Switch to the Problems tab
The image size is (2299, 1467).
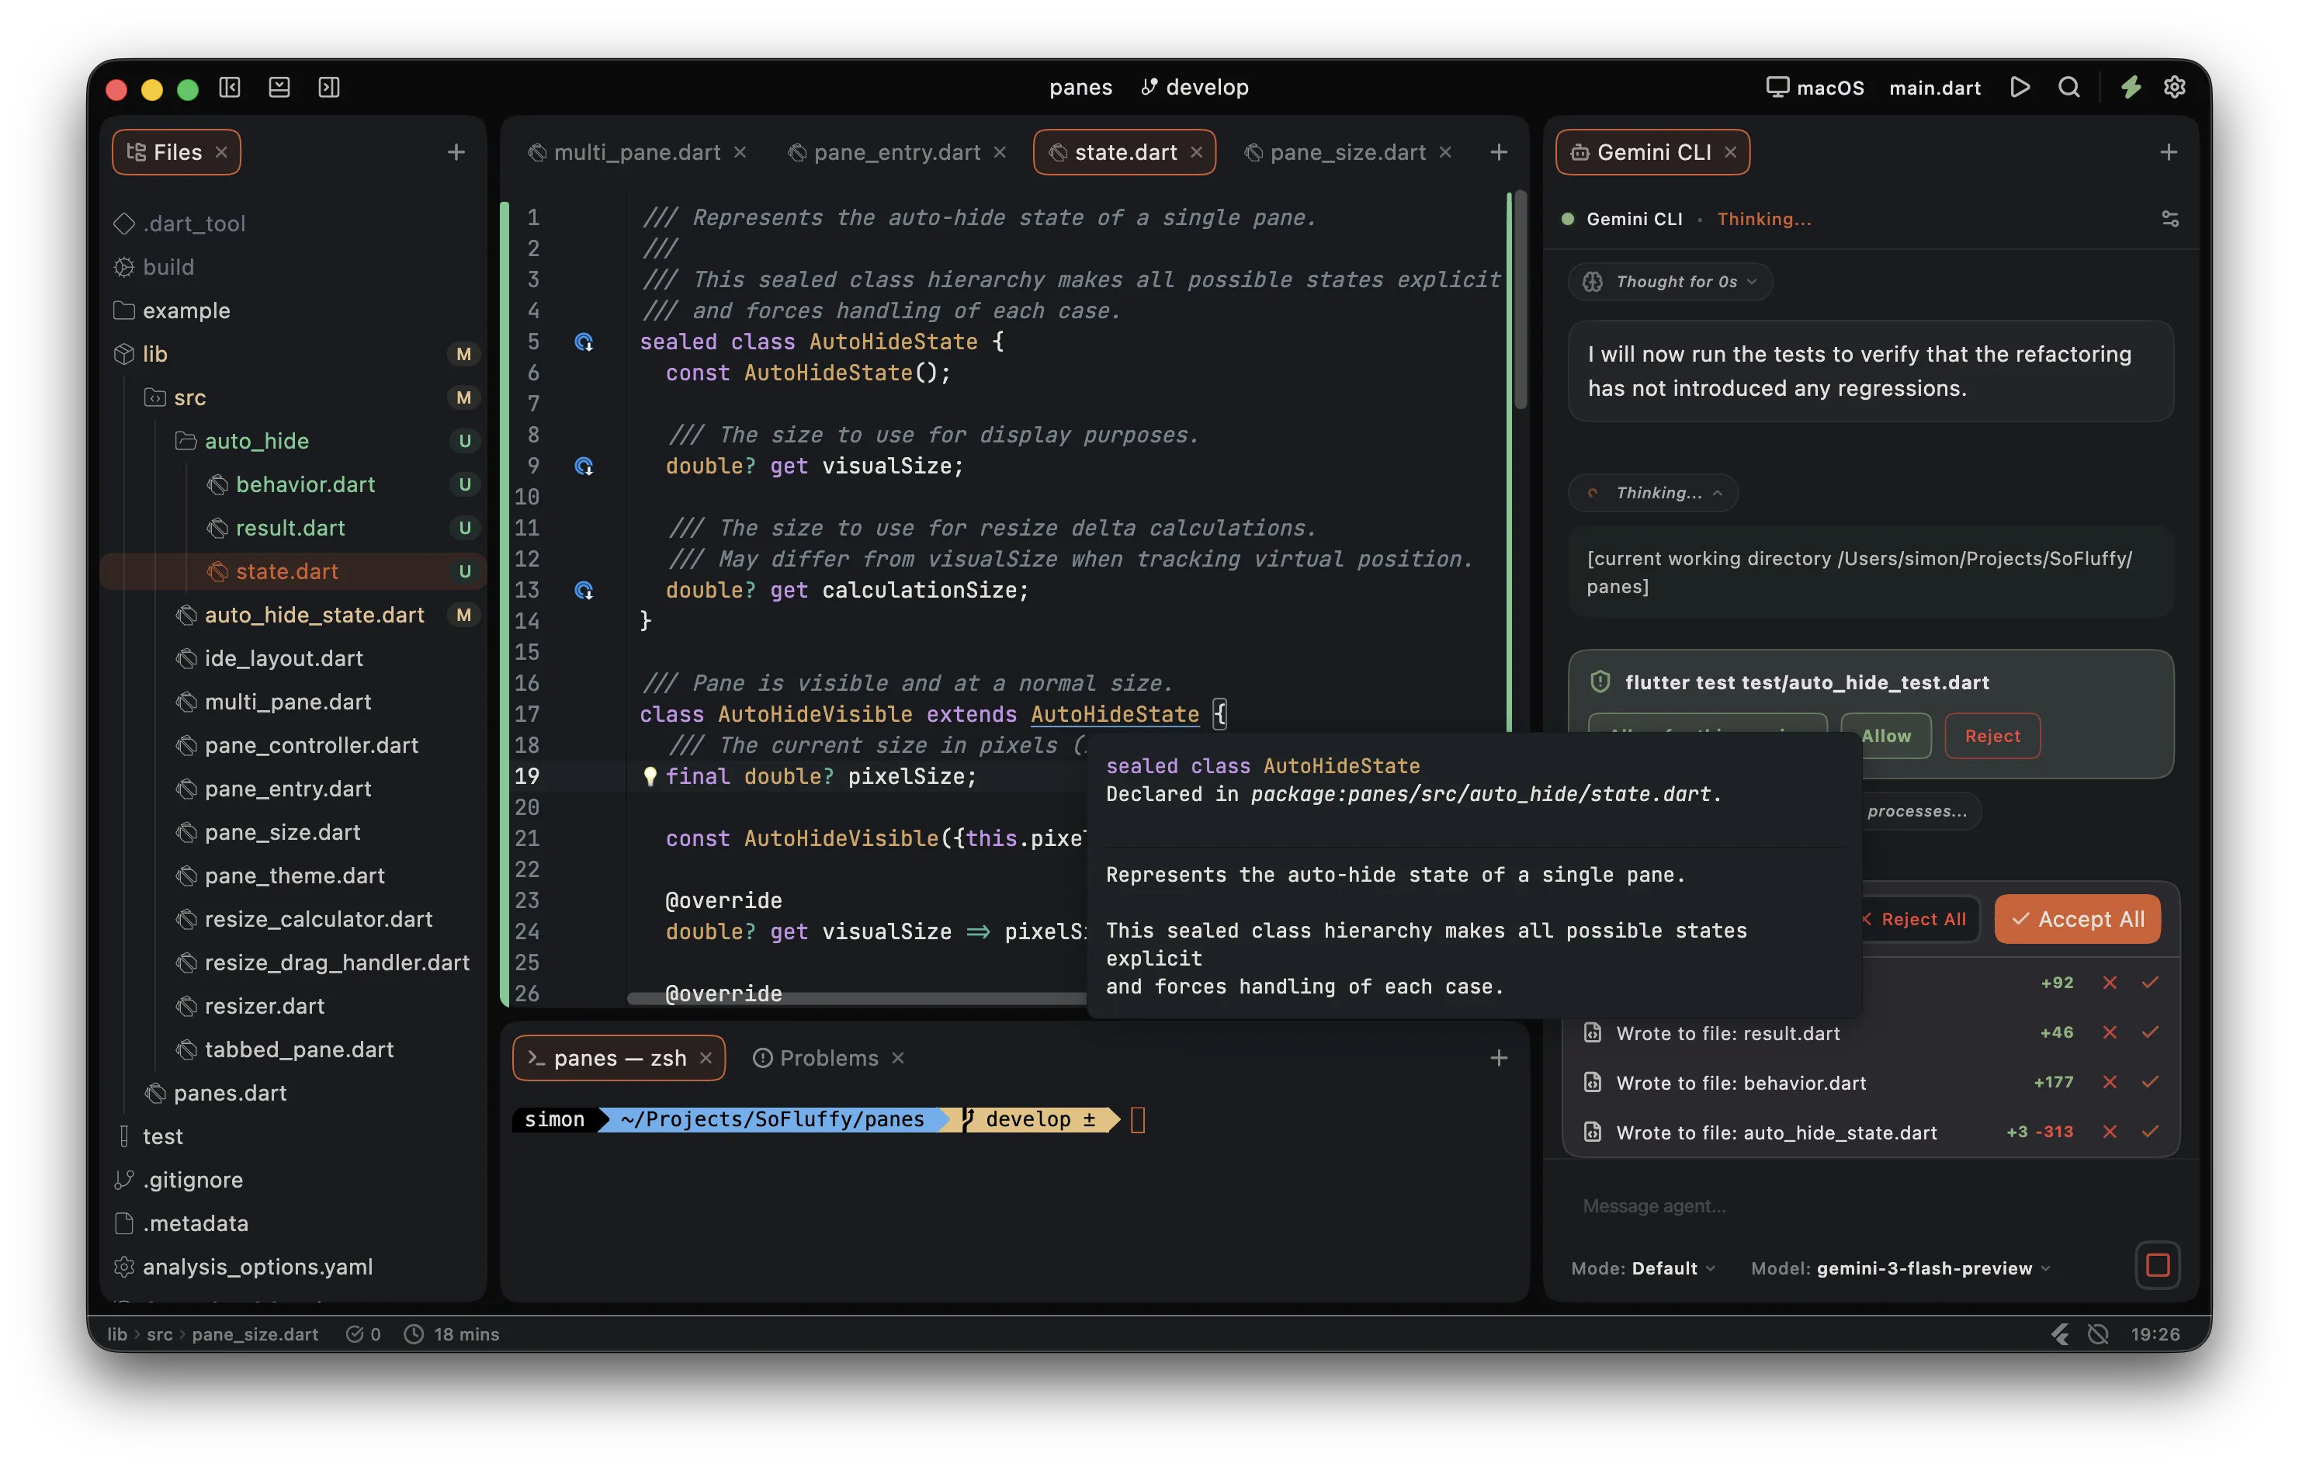point(815,1057)
